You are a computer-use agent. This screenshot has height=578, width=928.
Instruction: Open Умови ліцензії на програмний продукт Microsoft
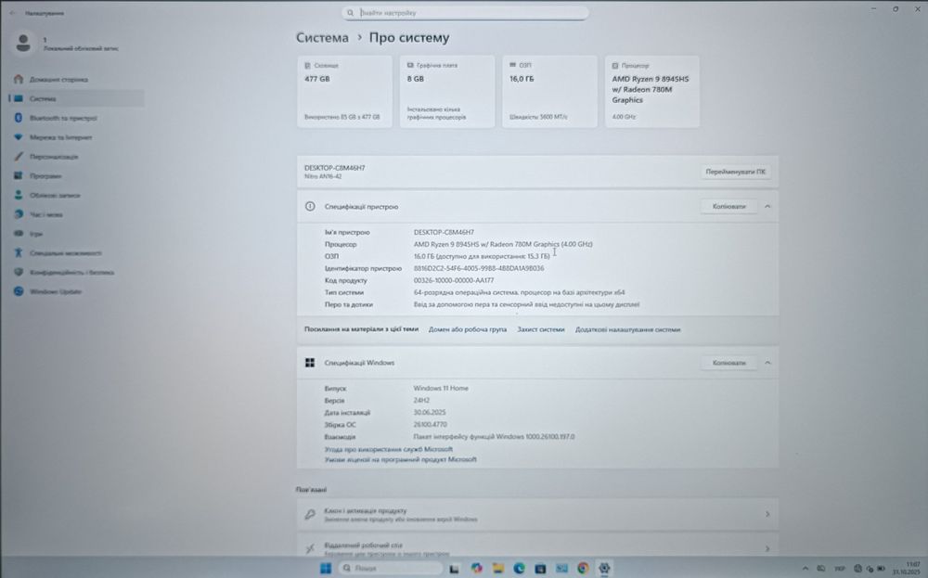400,459
